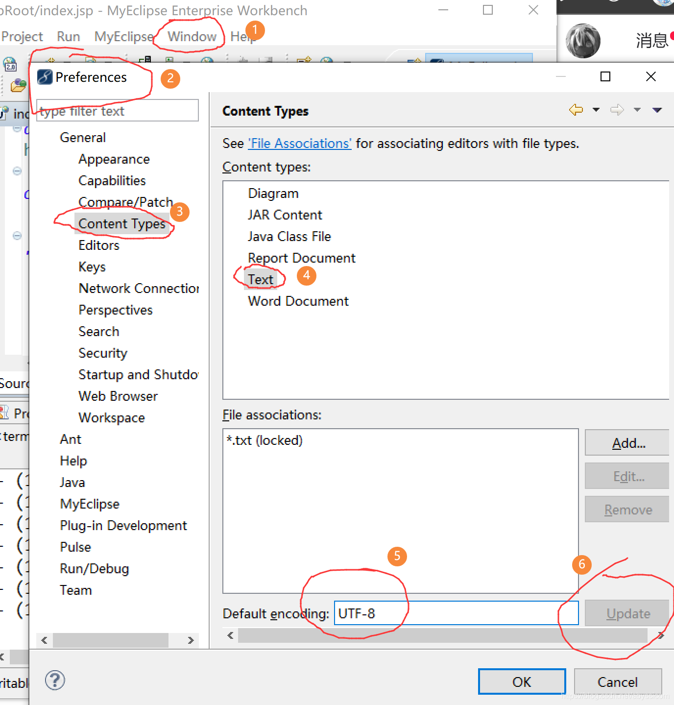Select Text content type
Viewport: 674px width, 705px height.
click(x=261, y=279)
